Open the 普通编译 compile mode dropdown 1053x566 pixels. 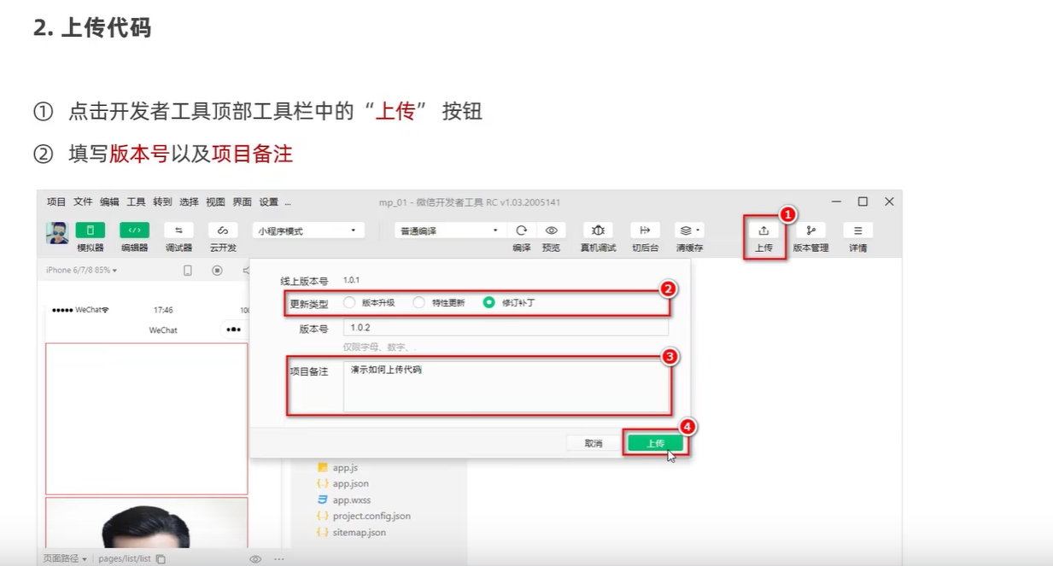click(x=449, y=230)
